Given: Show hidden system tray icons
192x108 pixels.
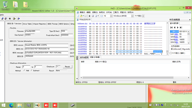Looking at the screenshot, I should [x=168, y=105].
